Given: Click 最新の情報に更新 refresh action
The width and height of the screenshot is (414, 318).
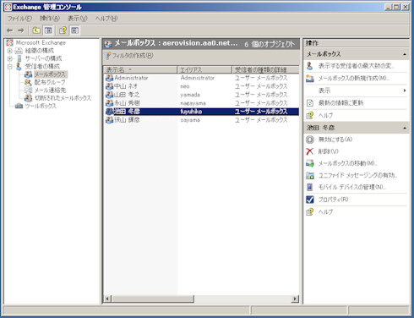Looking at the screenshot, I should pyautogui.click(x=340, y=103).
